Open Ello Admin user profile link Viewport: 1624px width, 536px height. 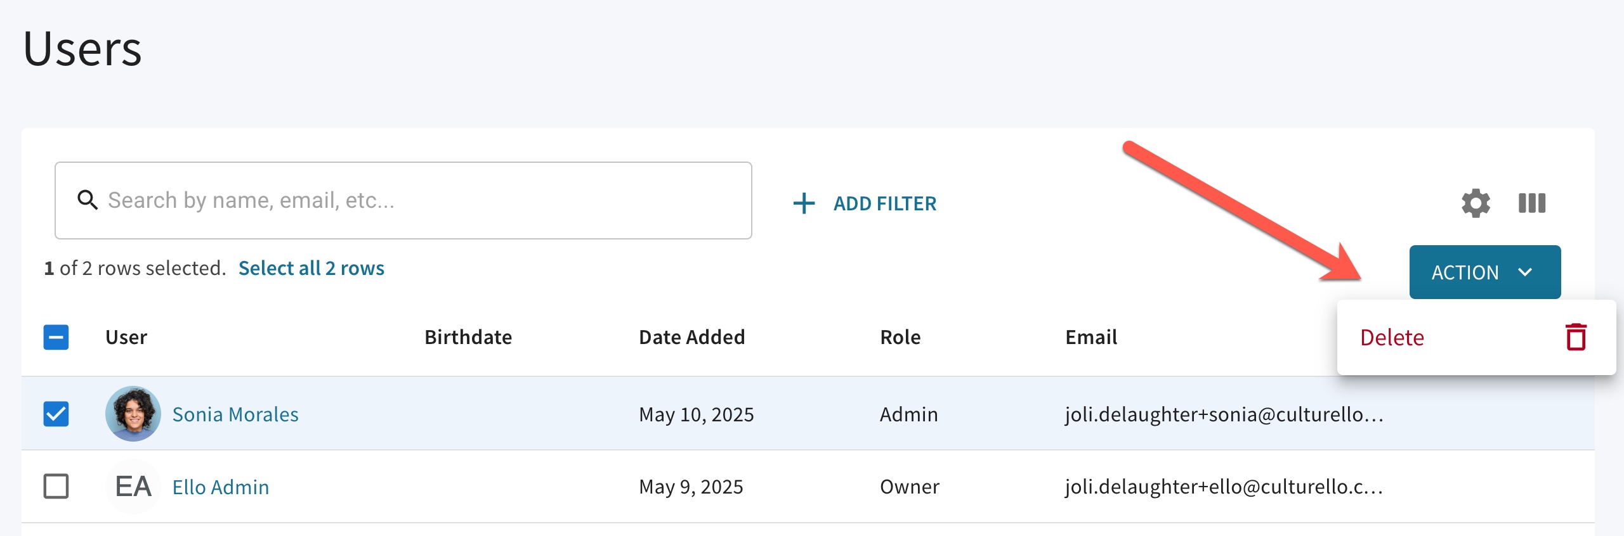click(x=221, y=487)
